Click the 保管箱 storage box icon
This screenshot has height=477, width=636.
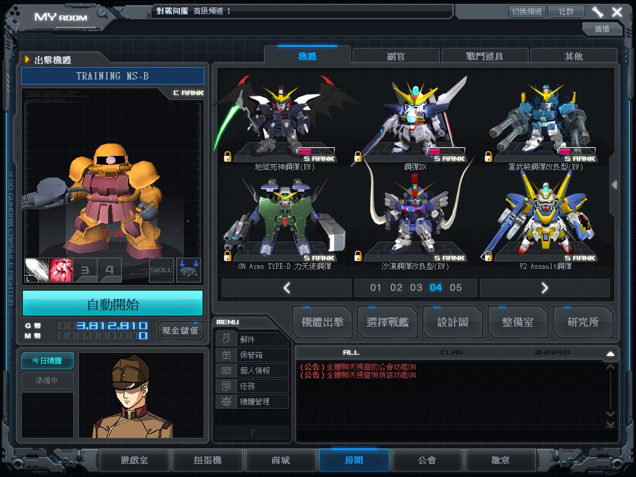[x=226, y=355]
